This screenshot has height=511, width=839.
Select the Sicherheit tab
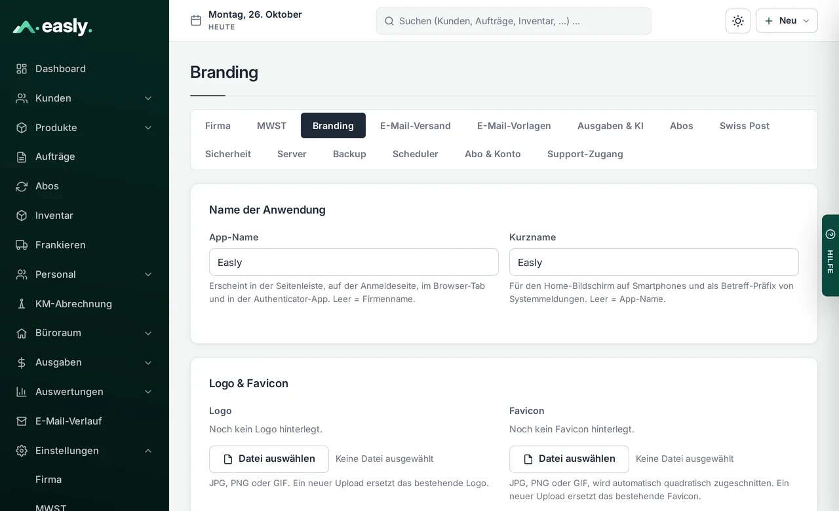[228, 154]
